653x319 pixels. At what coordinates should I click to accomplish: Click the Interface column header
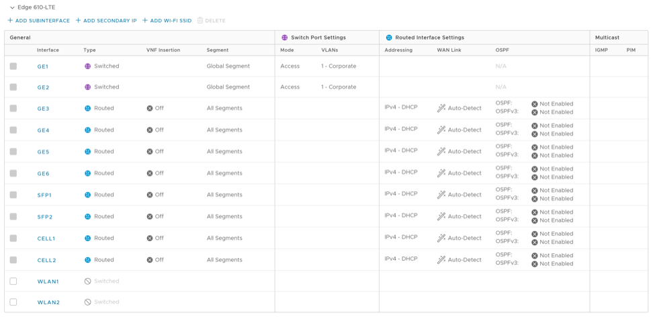click(x=48, y=50)
